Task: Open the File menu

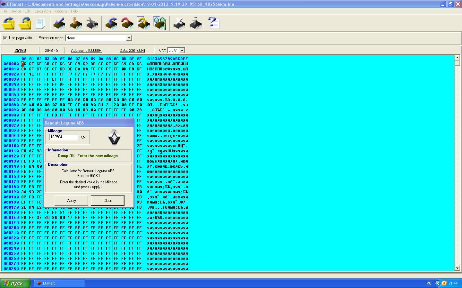Action: [x=4, y=11]
